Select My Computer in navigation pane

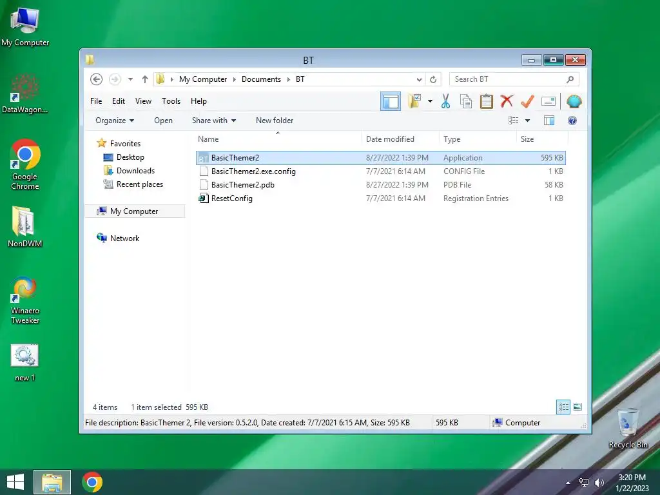click(134, 211)
